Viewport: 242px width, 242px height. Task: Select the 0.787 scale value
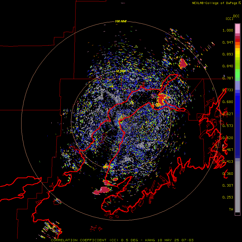click(x=228, y=78)
